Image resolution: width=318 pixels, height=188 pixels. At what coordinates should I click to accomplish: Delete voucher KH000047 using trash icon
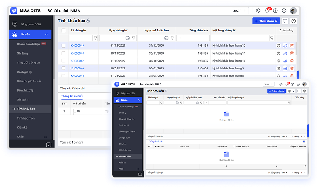[x=292, y=61]
